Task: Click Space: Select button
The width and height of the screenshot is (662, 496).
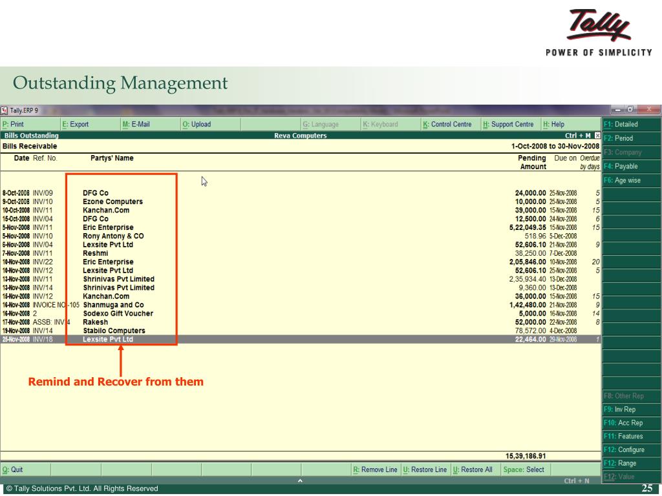Action: click(526, 470)
